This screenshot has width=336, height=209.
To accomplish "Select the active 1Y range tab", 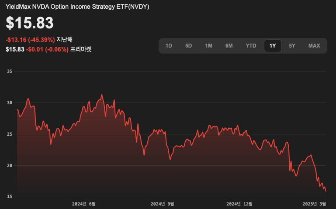I will point(273,46).
